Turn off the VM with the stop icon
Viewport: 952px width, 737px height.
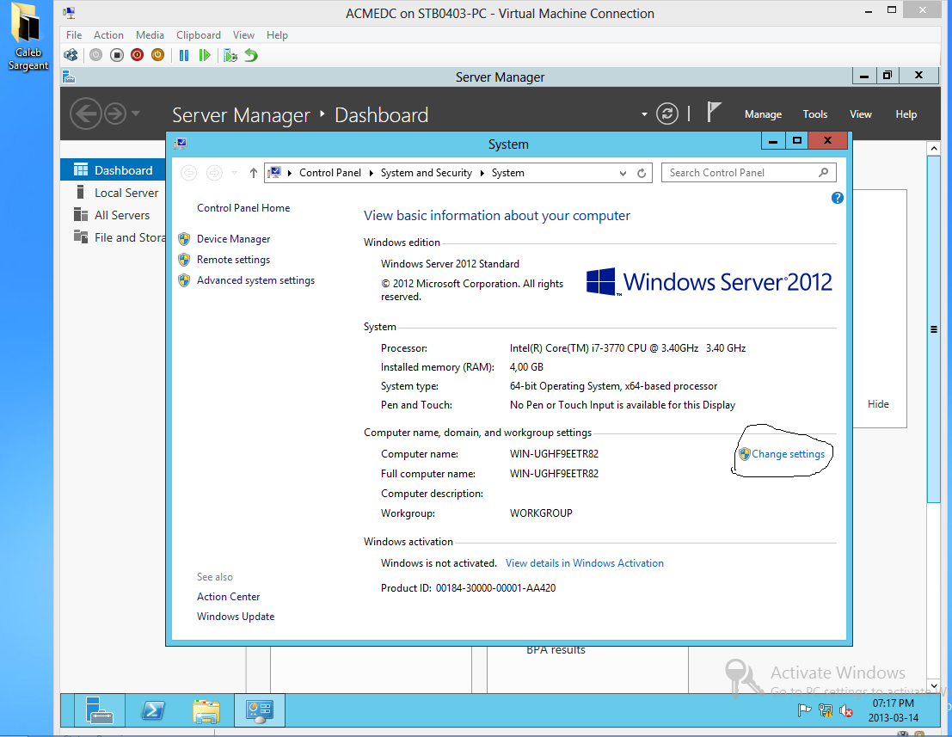pos(117,55)
